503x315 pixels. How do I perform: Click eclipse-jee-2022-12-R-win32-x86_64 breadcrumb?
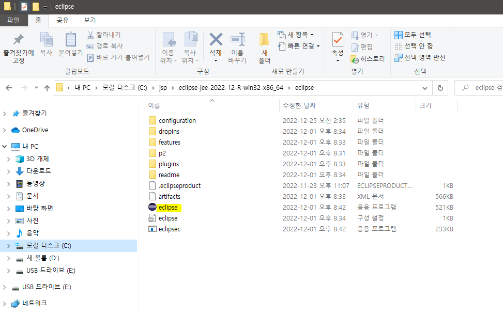[x=231, y=88]
